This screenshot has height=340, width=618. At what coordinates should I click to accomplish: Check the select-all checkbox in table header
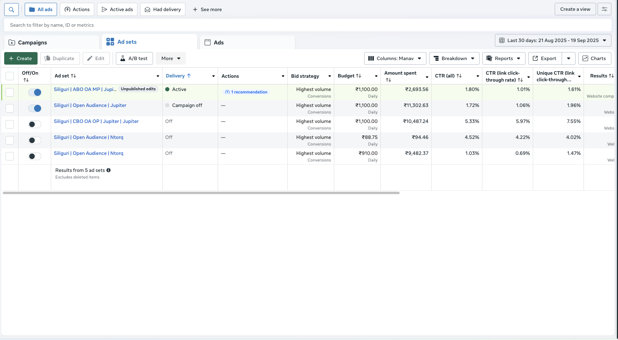point(10,75)
